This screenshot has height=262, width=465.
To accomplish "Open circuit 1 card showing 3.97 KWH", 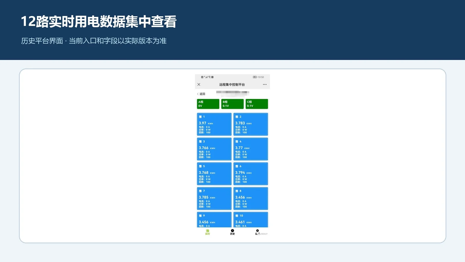I will point(214,124).
